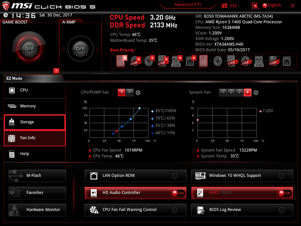Screen dimensions: 301x226
Task: Select the legacy hard disk boot icon (no U badge)
Action: point(203,61)
